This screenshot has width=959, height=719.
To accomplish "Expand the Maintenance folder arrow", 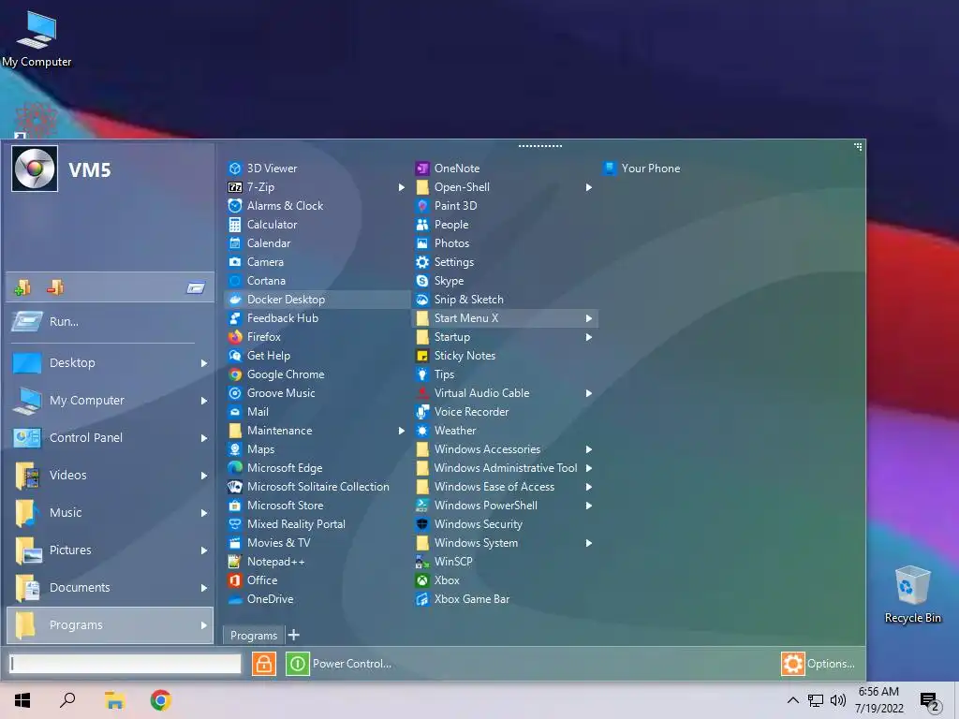I will click(401, 431).
